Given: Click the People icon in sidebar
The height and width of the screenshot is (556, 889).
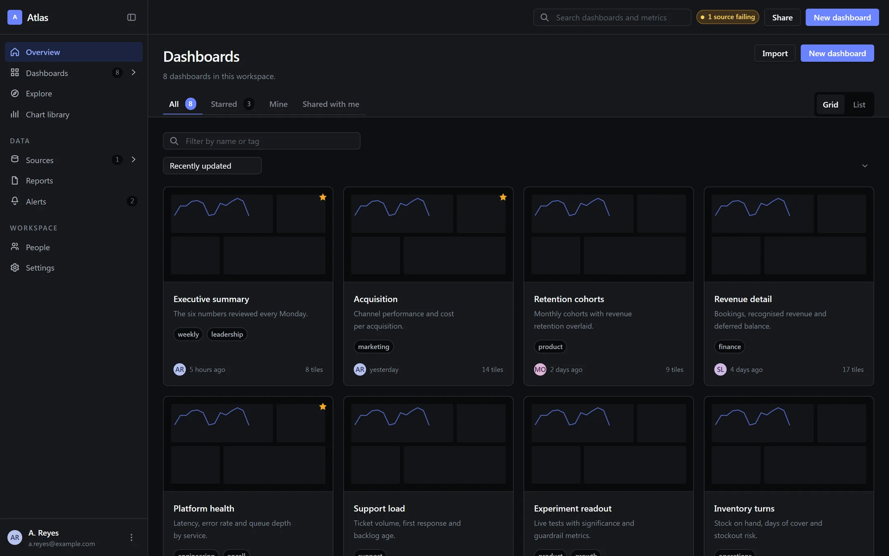Looking at the screenshot, I should tap(15, 247).
